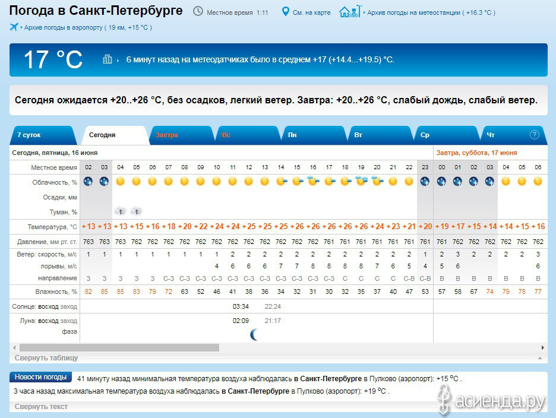This screenshot has height=418, width=556.
Task: Click the clock icon beside local time
Action: coord(198,12)
